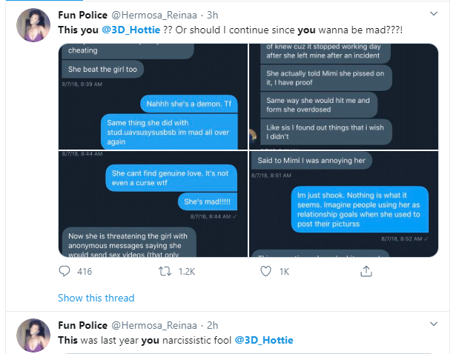Viewport: 456px width, 354px height.
Task: Click the share upload icon
Action: coord(366,272)
